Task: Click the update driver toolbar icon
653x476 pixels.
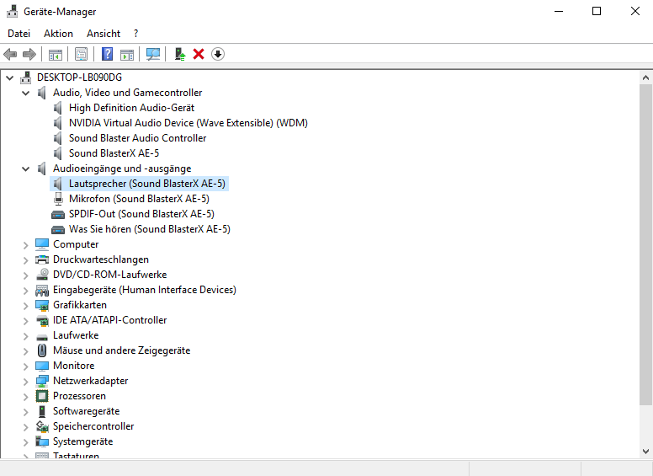Action: pyautogui.click(x=180, y=54)
